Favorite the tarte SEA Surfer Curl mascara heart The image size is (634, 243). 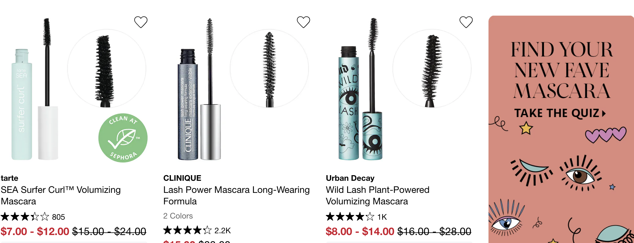[141, 22]
